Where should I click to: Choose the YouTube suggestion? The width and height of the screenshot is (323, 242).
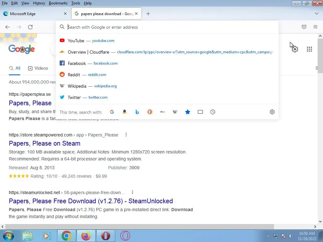tap(167, 41)
